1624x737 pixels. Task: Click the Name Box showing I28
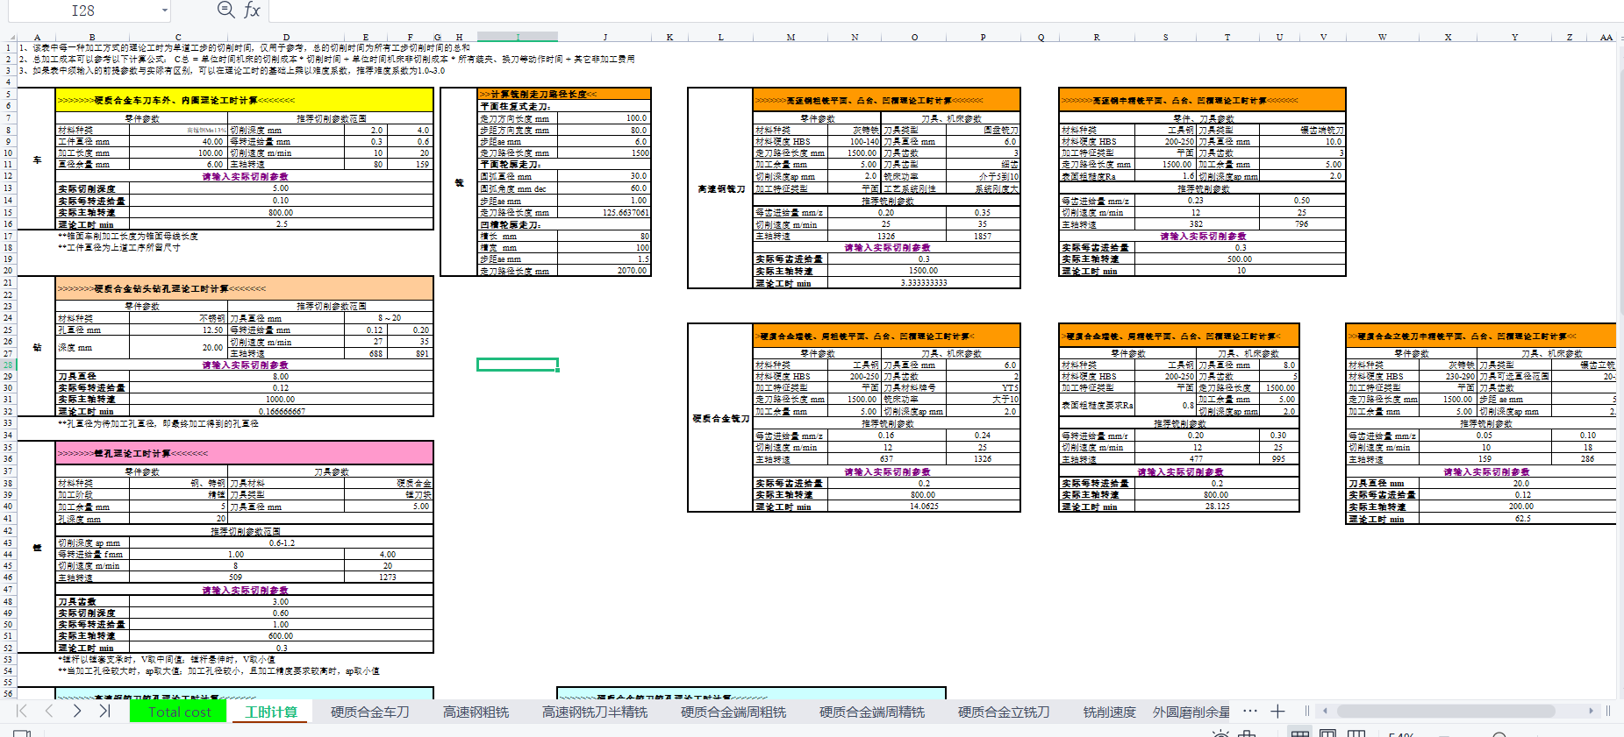point(83,11)
